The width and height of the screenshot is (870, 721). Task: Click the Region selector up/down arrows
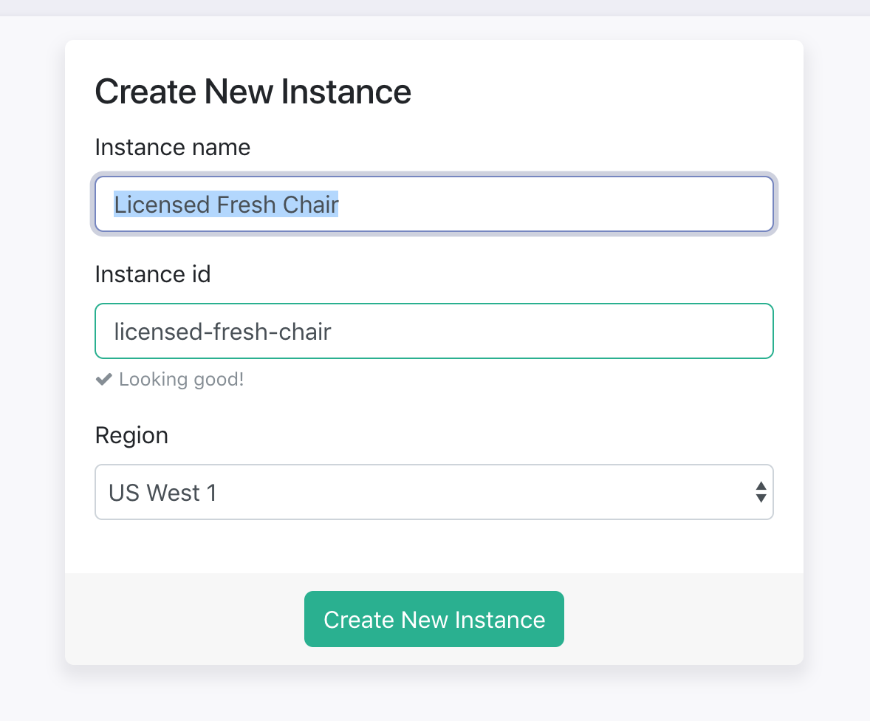tap(761, 492)
